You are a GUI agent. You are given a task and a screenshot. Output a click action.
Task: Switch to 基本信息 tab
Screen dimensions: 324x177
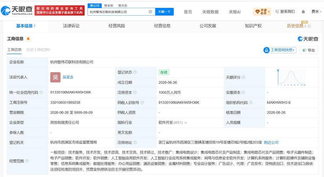pos(25,26)
